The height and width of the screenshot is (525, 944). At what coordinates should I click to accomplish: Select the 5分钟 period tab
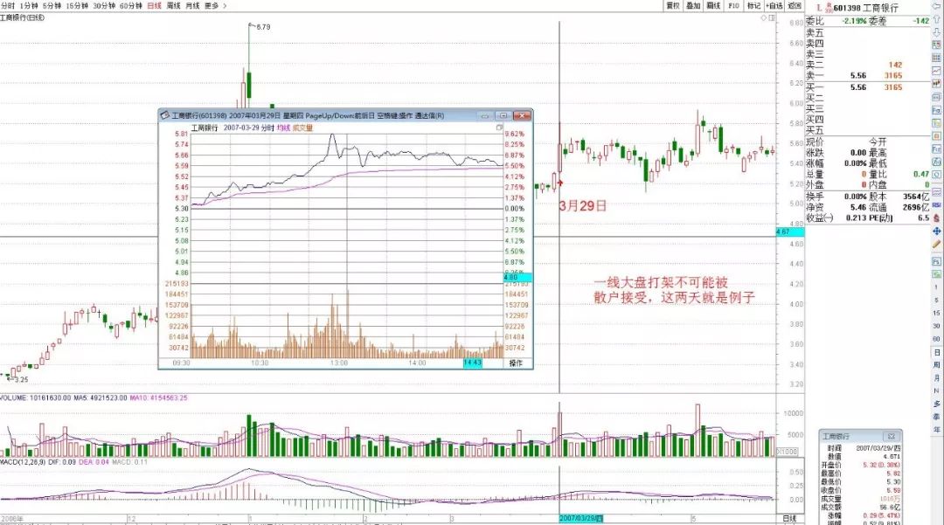52,5
